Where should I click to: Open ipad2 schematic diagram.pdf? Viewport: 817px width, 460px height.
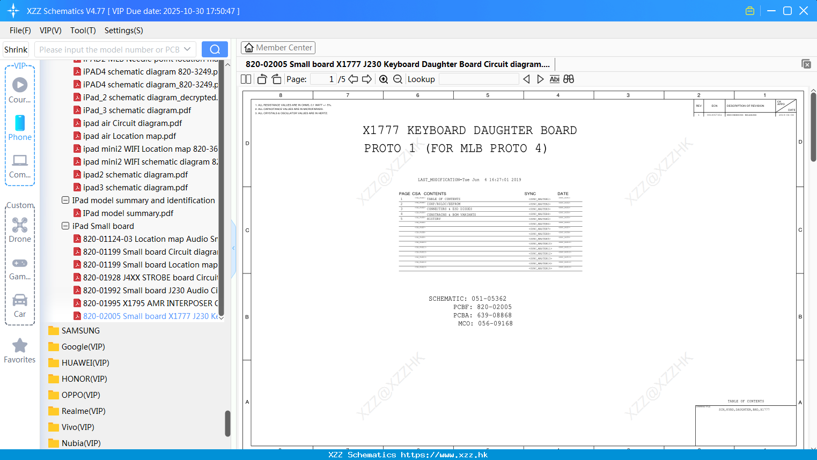click(130, 174)
